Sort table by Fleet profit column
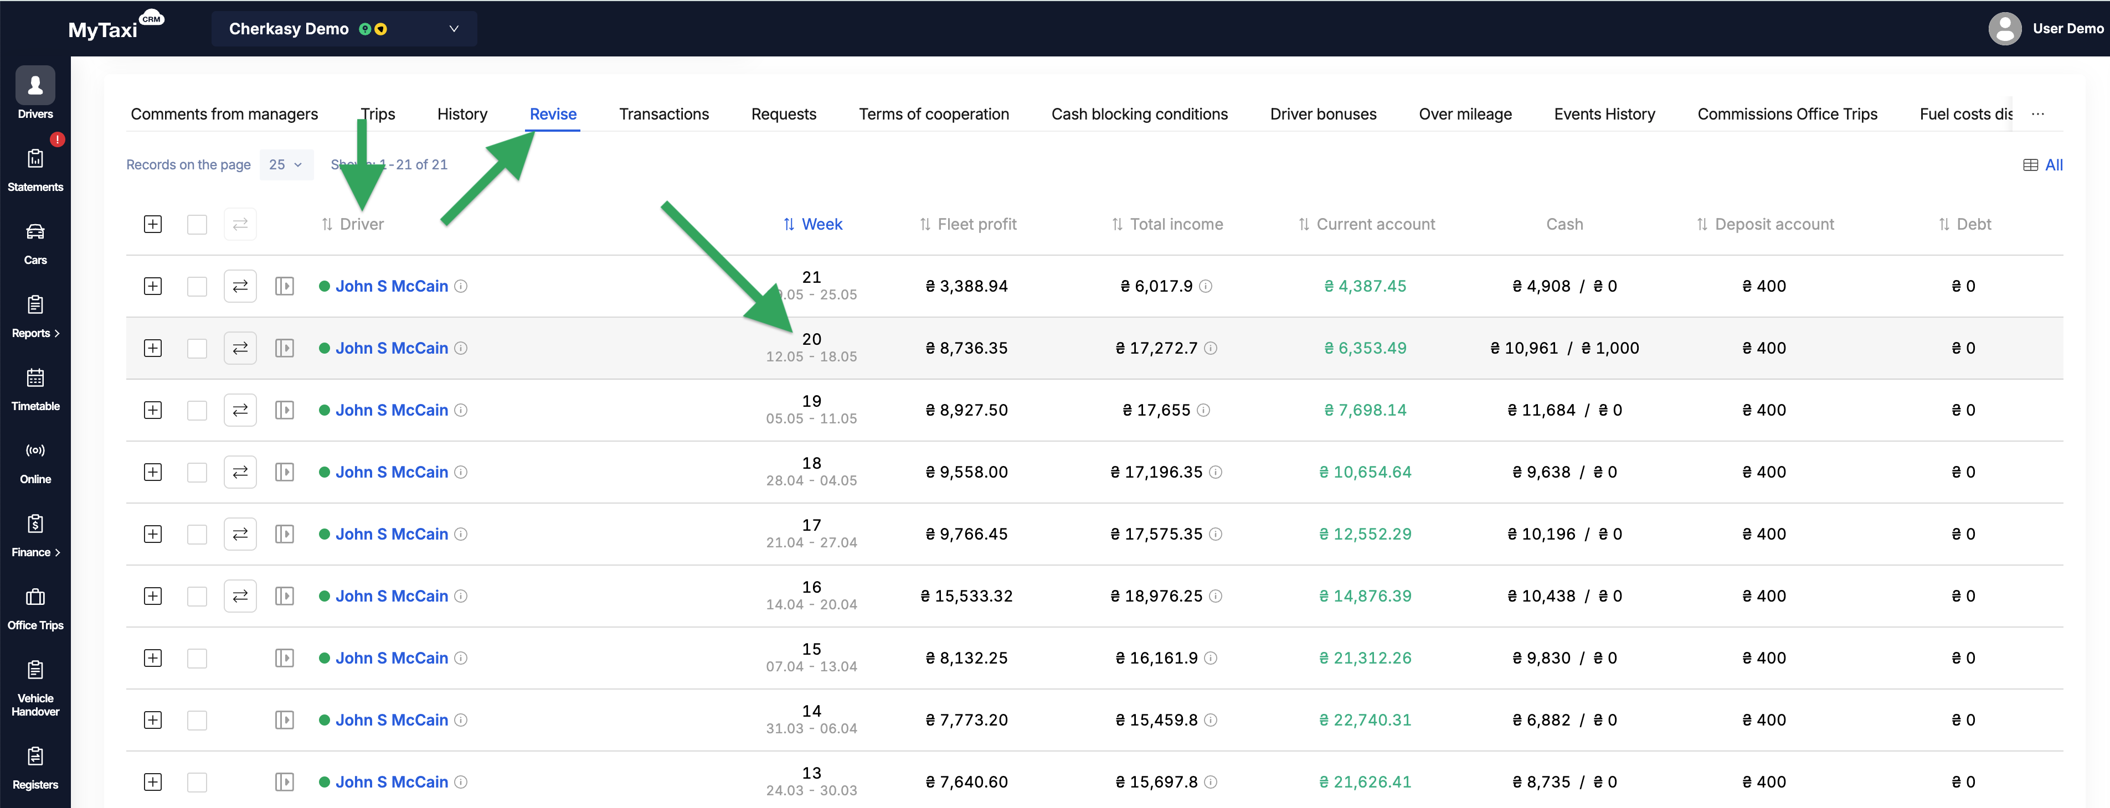The height and width of the screenshot is (808, 2110). pyautogui.click(x=968, y=224)
